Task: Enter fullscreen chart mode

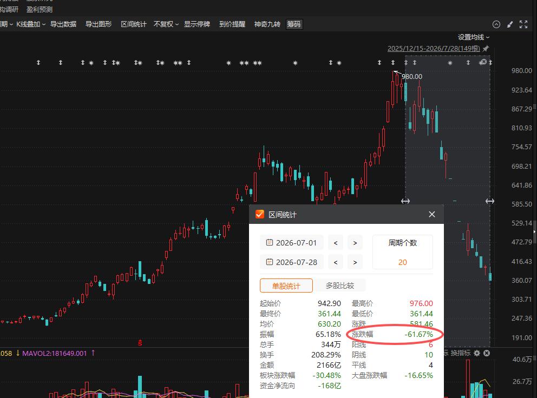Action: pyautogui.click(x=523, y=24)
